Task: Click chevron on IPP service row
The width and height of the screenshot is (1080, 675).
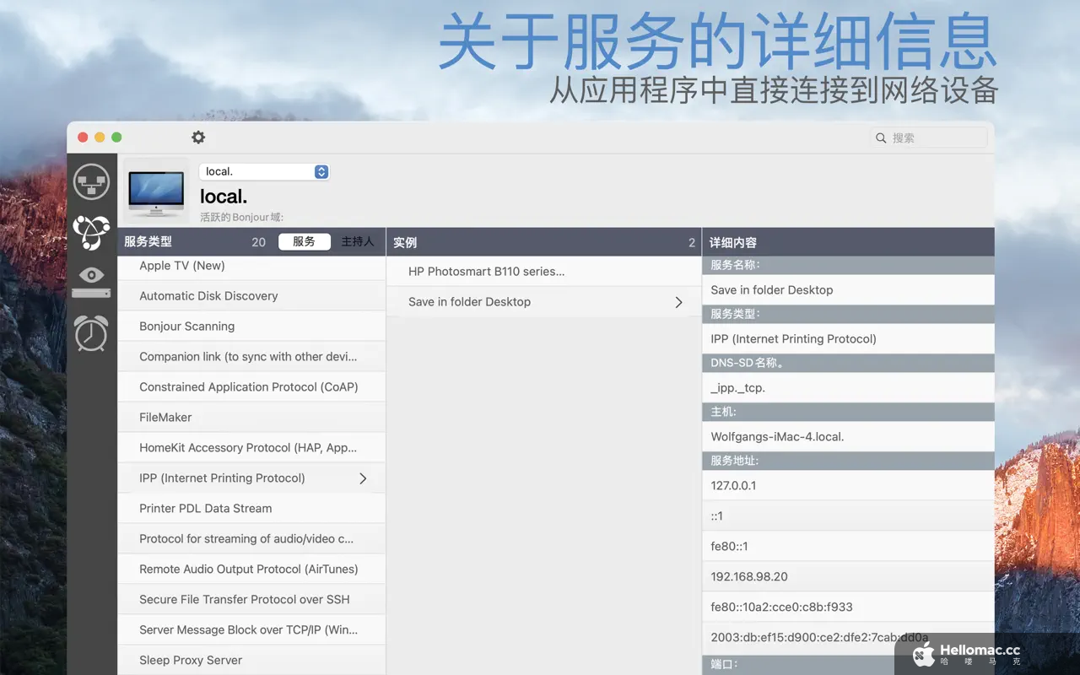Action: point(364,478)
